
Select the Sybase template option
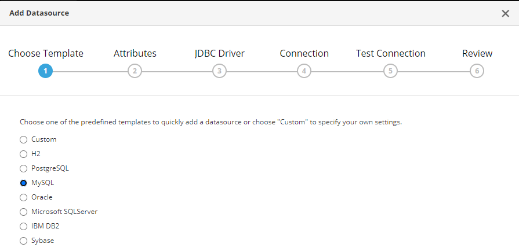[x=24, y=241]
